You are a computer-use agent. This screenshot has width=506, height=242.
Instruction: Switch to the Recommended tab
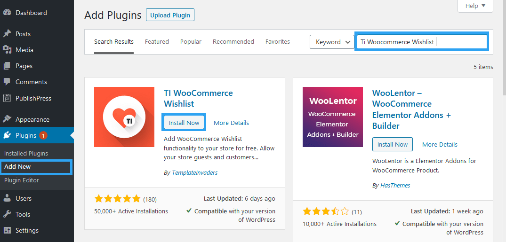point(233,41)
